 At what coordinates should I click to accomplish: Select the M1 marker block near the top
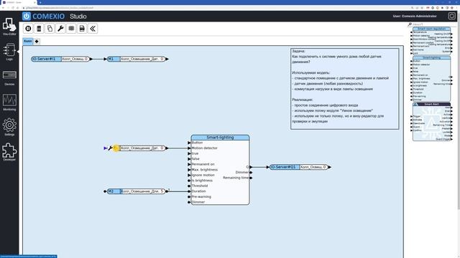tap(137, 59)
